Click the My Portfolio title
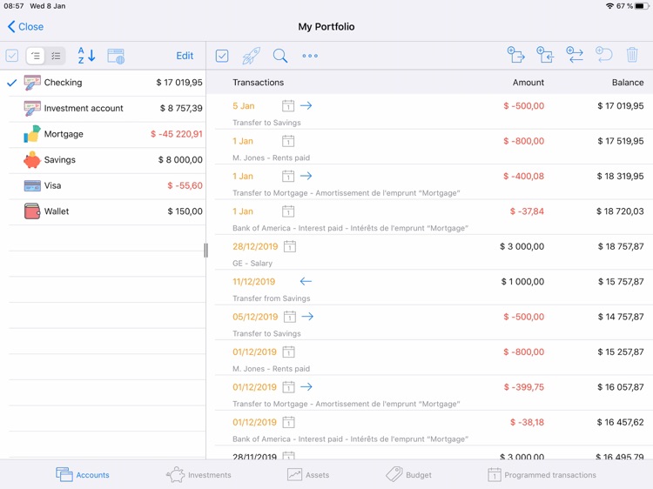The image size is (653, 489). click(x=326, y=27)
